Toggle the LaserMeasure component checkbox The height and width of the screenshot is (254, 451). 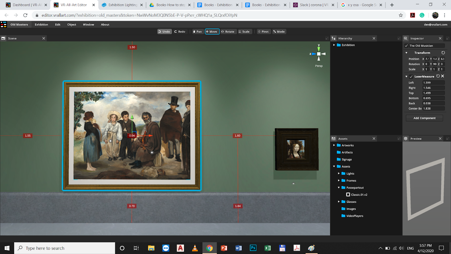(x=411, y=76)
